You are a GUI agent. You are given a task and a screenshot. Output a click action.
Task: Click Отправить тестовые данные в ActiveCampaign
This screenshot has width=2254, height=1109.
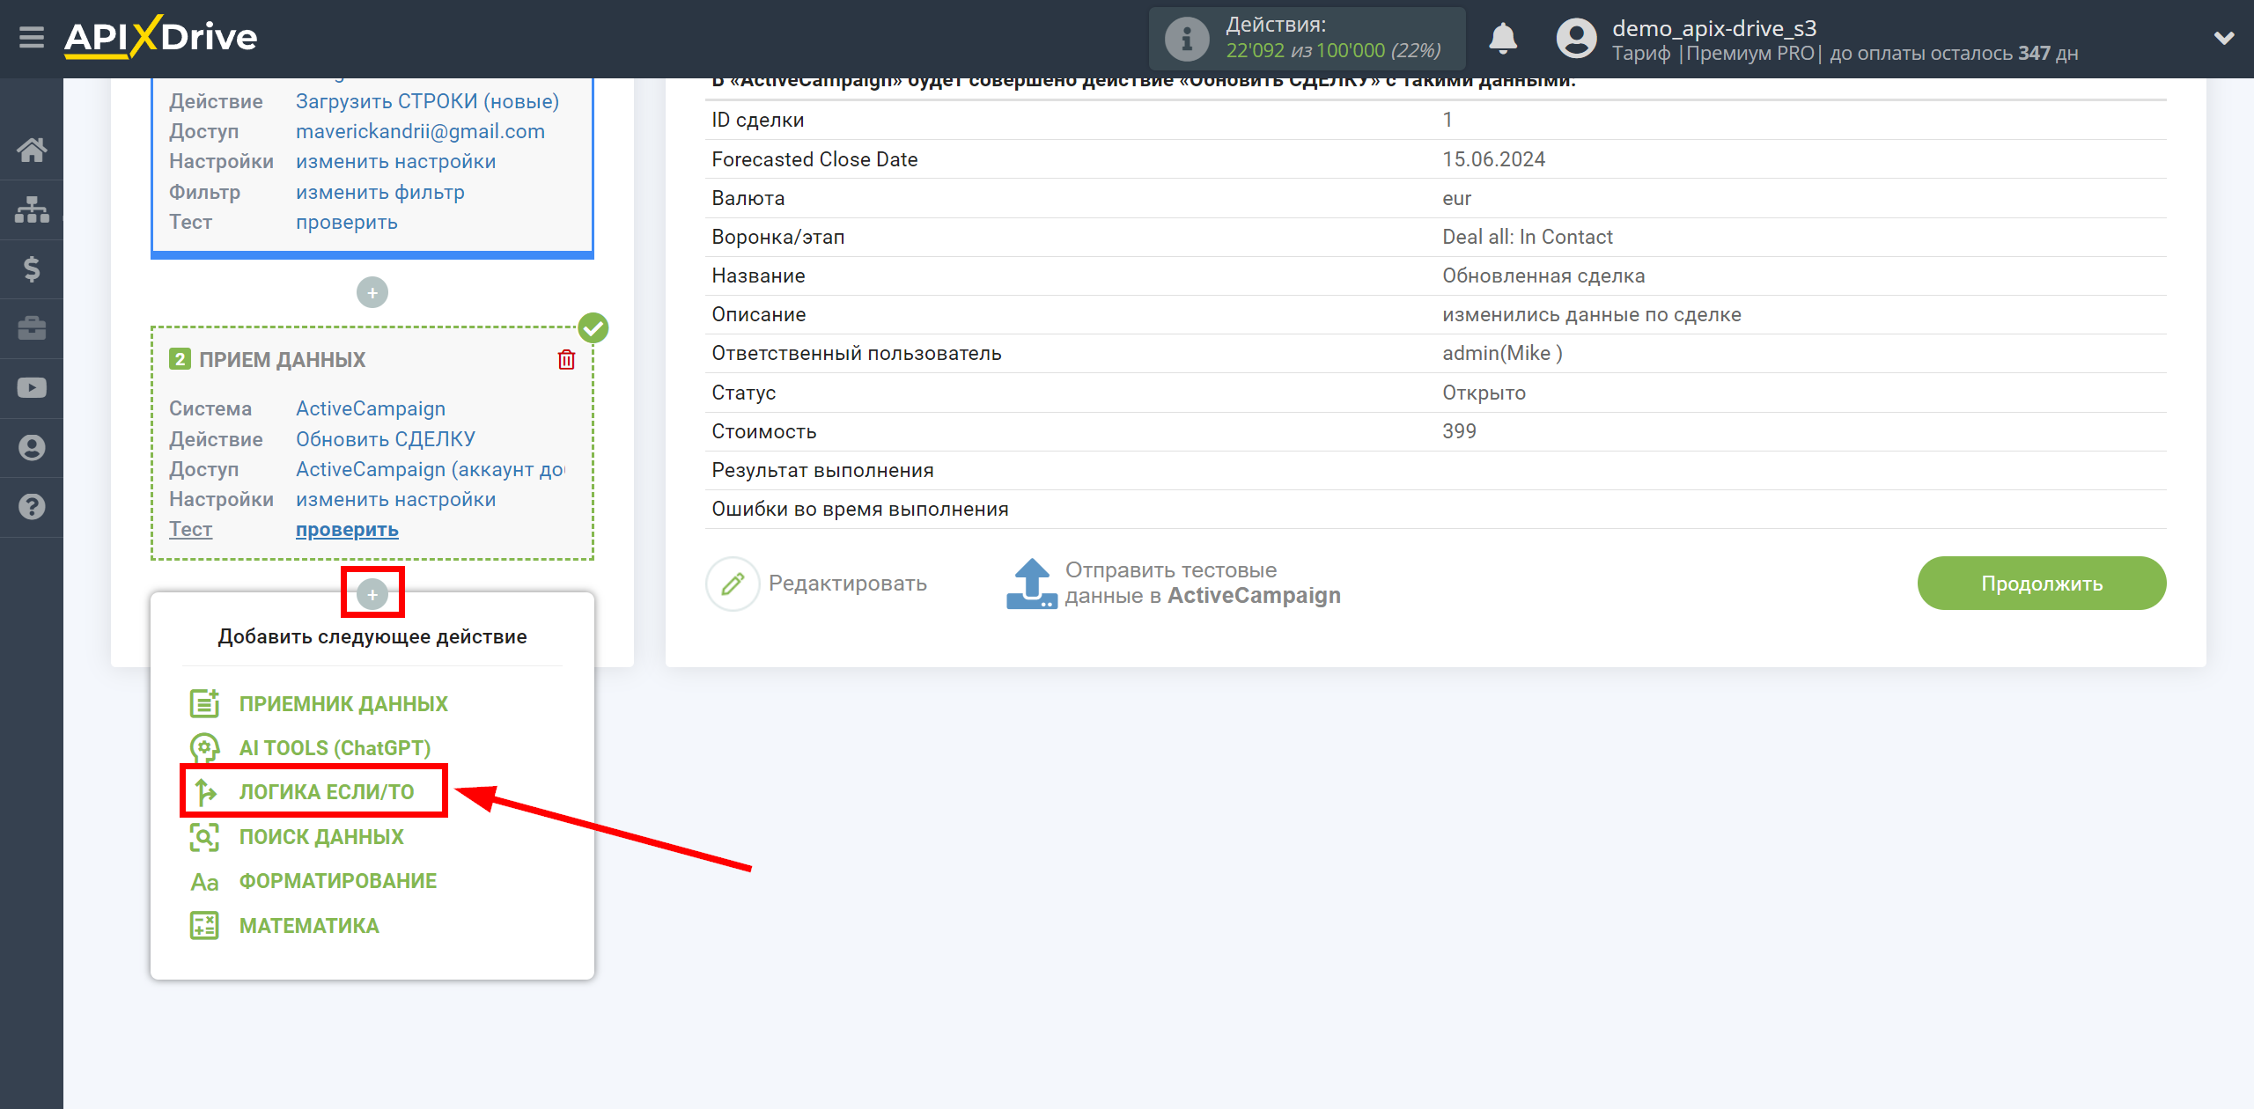(1203, 584)
